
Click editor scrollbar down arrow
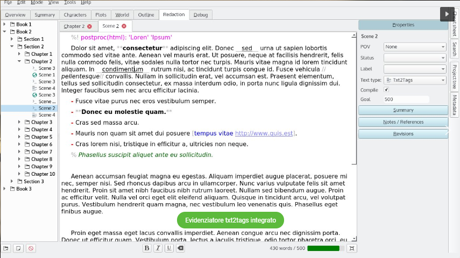[354, 239]
